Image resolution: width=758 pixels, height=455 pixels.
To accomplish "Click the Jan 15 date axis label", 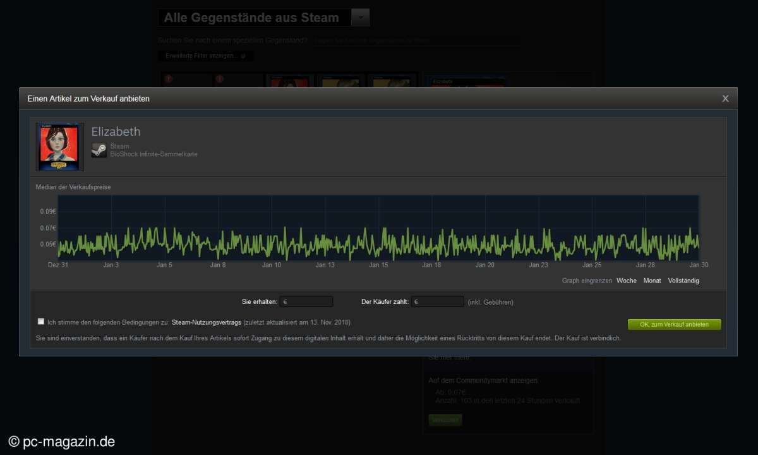I will [x=378, y=265].
